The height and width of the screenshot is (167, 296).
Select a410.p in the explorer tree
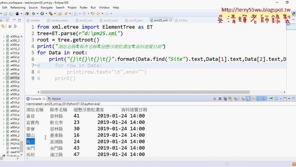[x=15, y=77]
